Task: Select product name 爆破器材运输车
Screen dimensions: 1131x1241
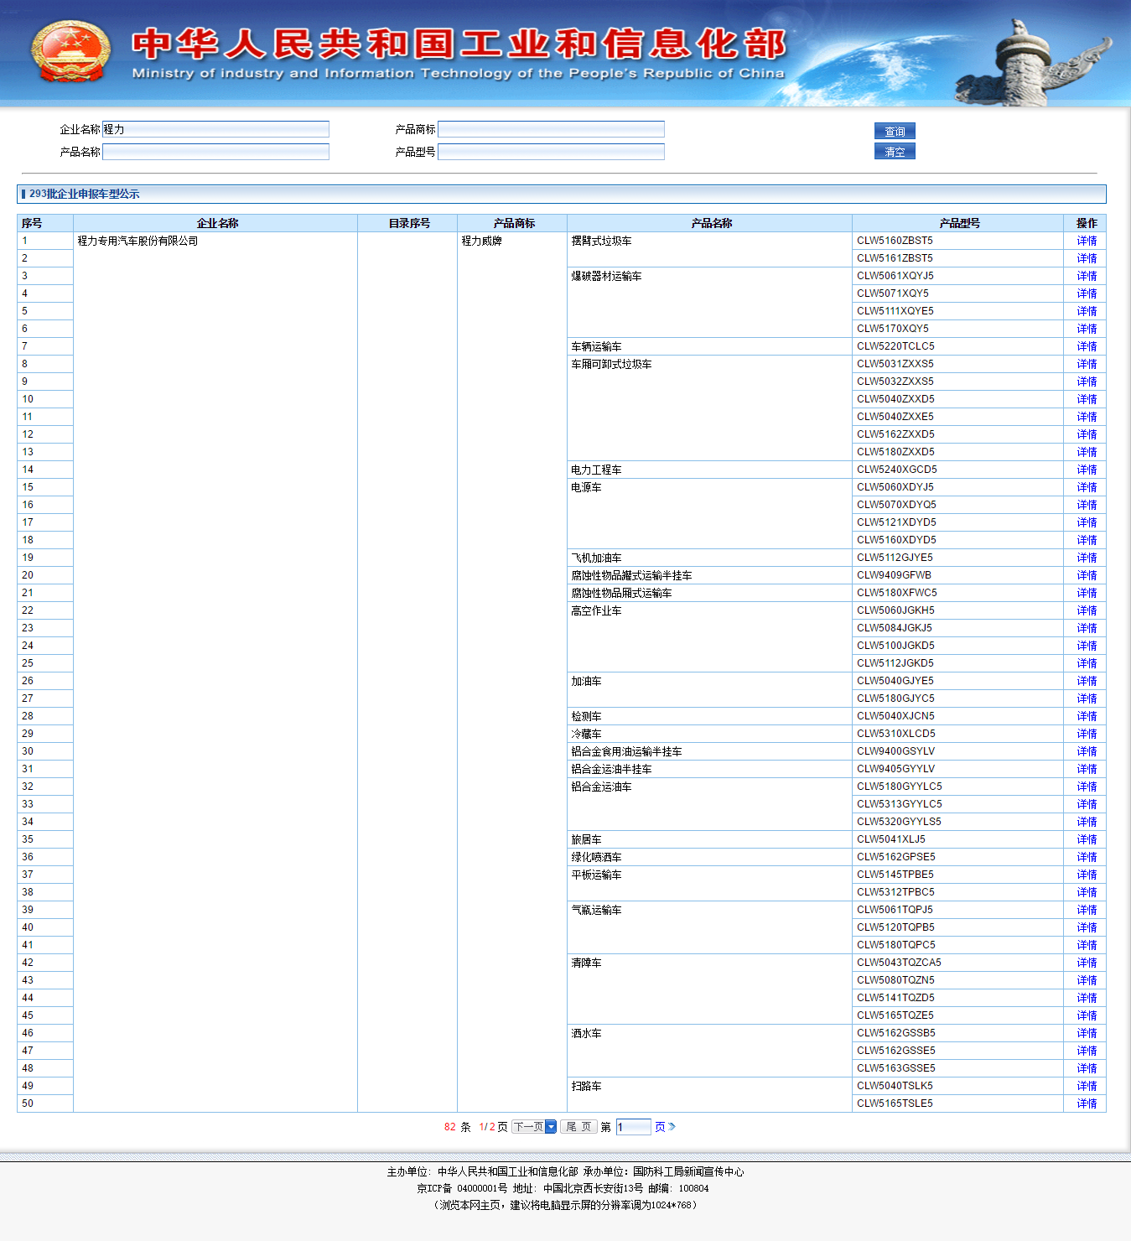Action: click(x=606, y=276)
